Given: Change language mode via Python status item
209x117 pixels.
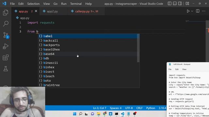Looking at the screenshot, I should click(x=151, y=108).
